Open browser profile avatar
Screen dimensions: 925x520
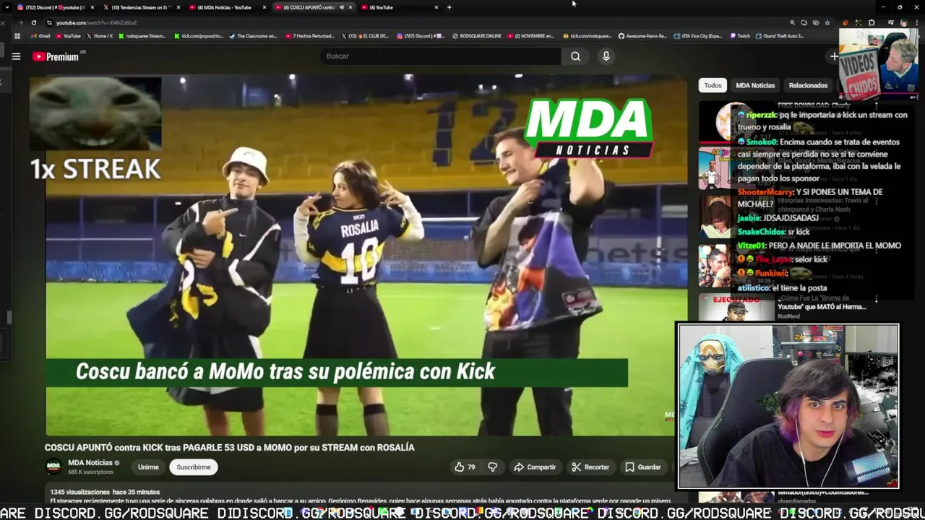[x=903, y=22]
